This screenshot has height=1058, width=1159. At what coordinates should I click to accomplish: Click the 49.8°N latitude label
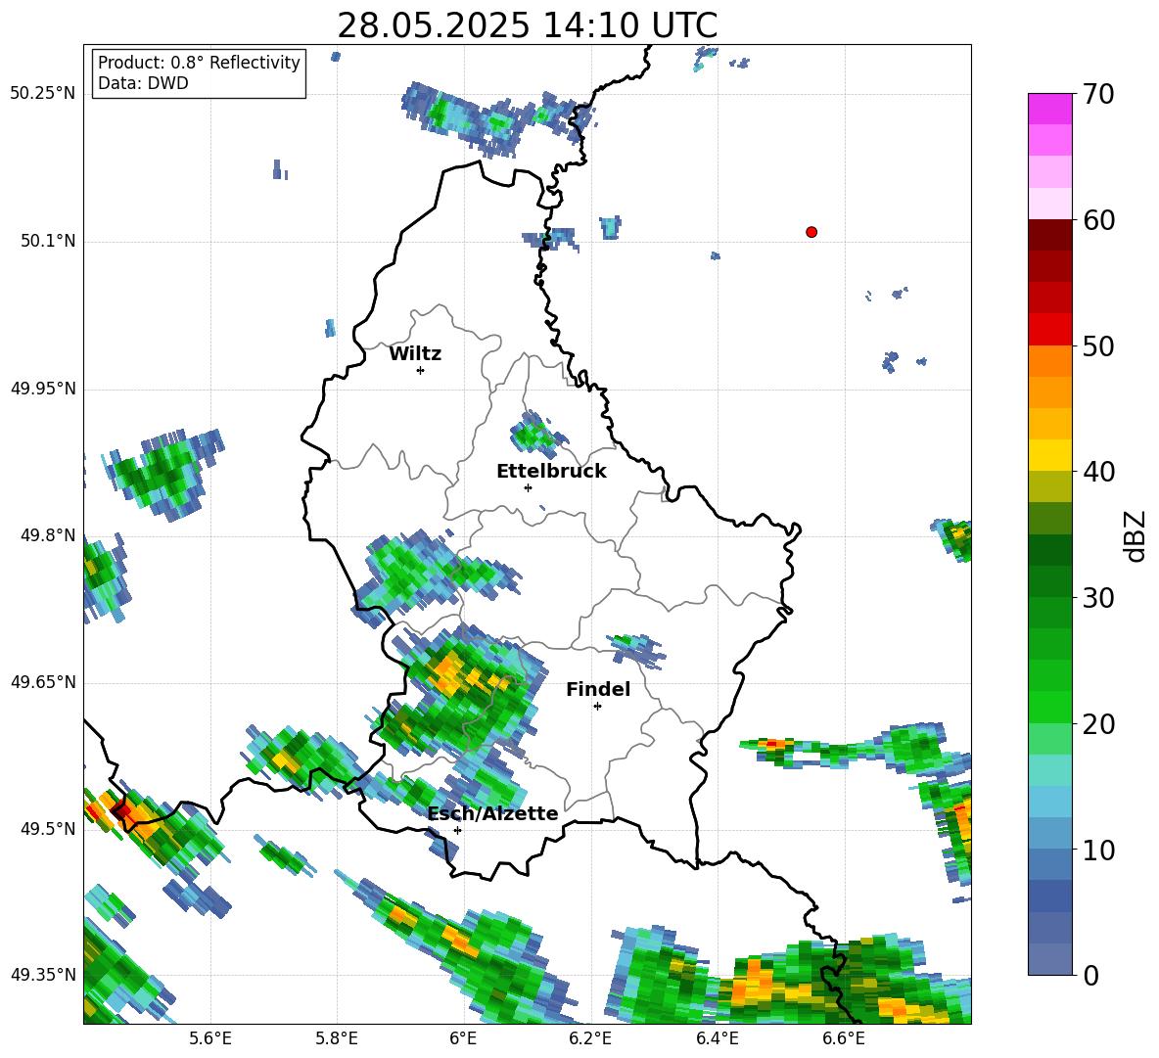click(48, 535)
